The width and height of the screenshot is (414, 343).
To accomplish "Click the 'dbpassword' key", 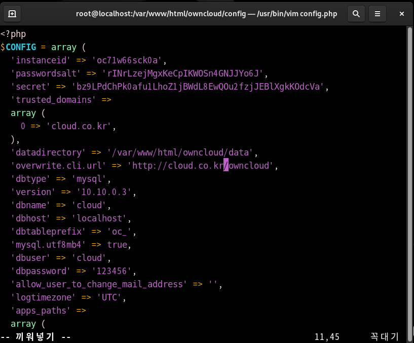I will [x=41, y=271].
